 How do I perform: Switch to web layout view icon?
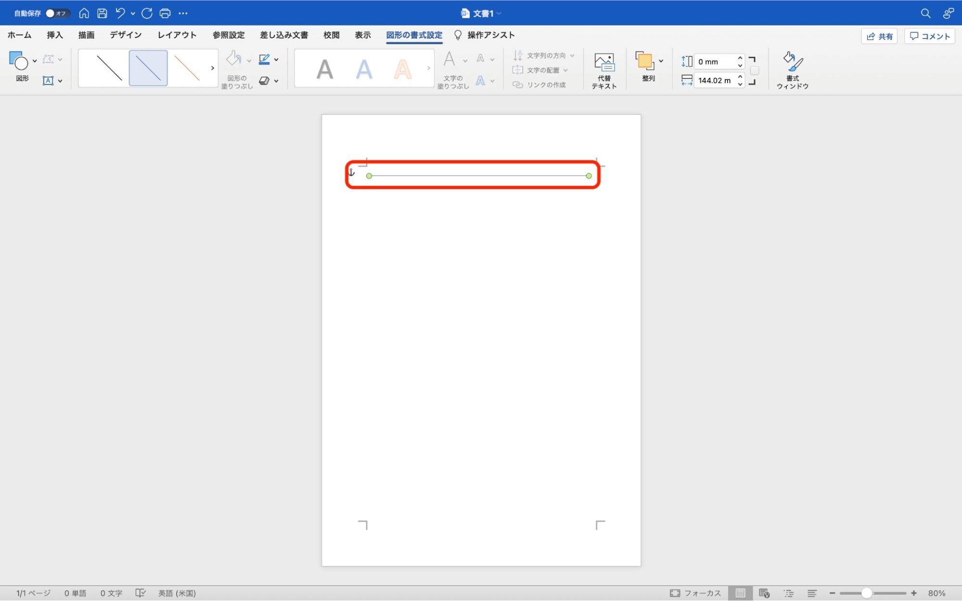click(764, 593)
